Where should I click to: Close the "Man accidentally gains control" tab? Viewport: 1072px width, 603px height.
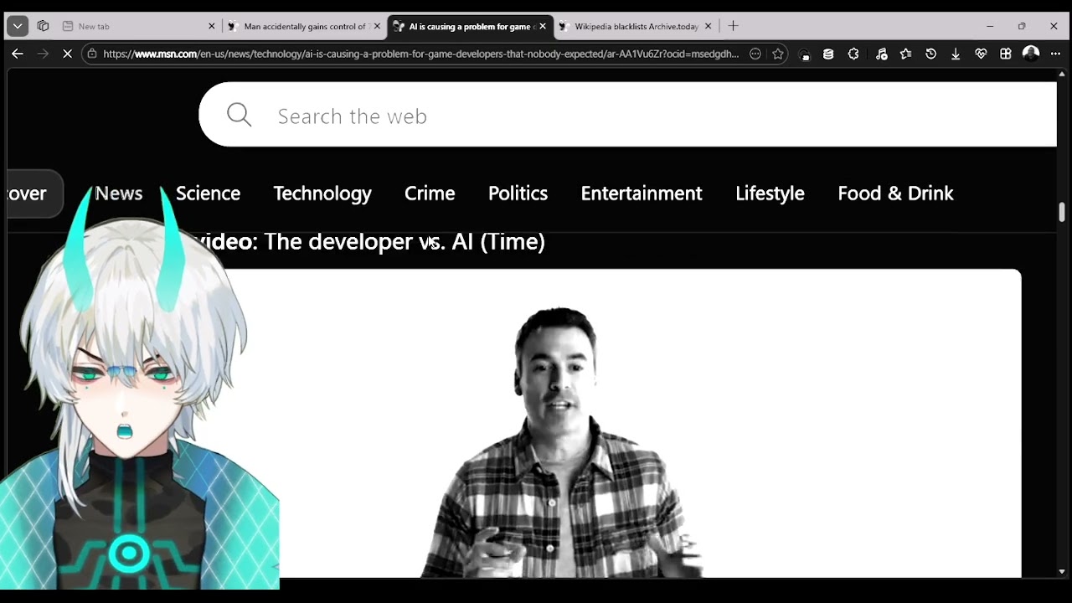[x=377, y=26]
